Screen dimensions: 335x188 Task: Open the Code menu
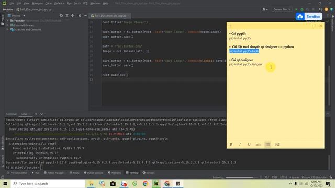[x=49, y=3]
